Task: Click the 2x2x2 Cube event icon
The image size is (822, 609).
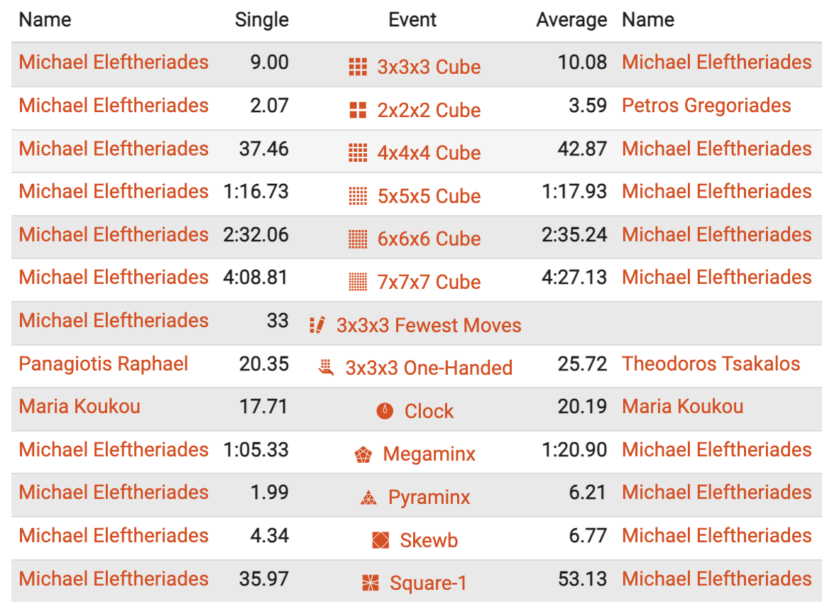Action: (x=358, y=110)
